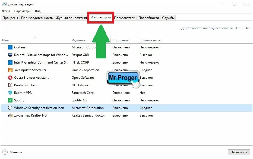Click the Cortana app icon
Screen dimensions: 253x159
(x=10, y=47)
